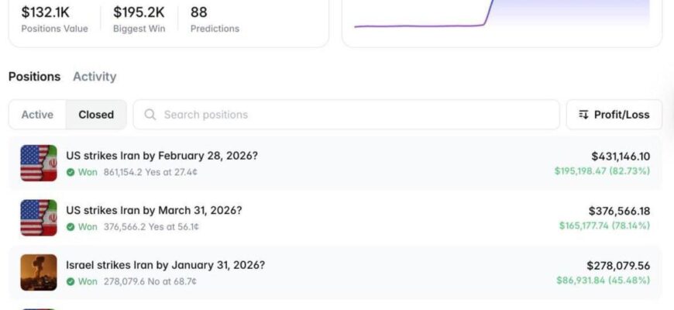The image size is (674, 310).
Task: Click inside the Search positions field
Action: tap(346, 115)
